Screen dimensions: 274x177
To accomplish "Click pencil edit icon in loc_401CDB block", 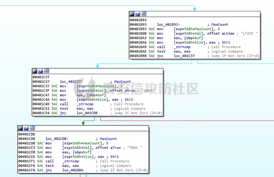I will point(26,128).
